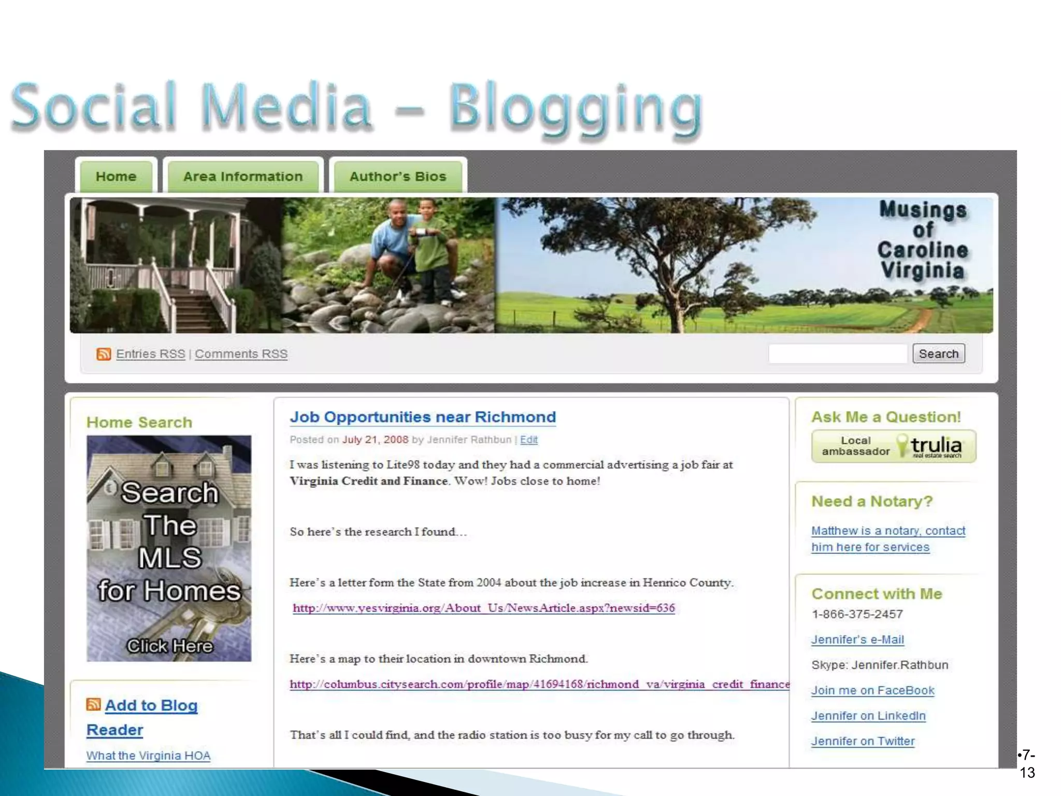Open the Jennifer on Twitter link
The width and height of the screenshot is (1061, 796).
863,741
